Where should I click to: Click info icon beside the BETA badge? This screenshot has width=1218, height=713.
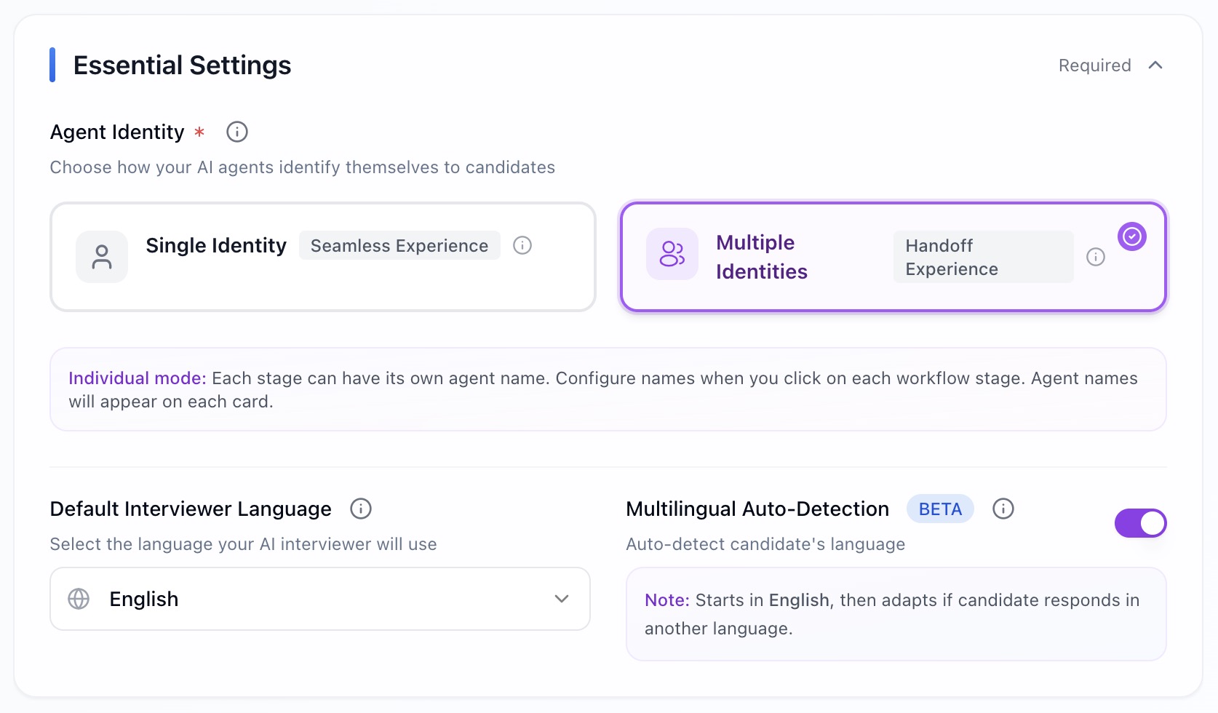tap(1003, 509)
